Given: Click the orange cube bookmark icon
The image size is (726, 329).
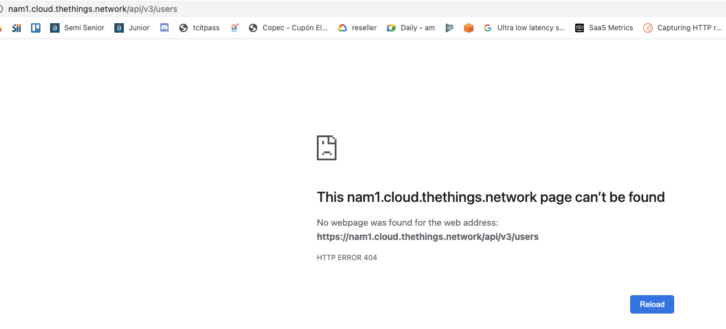Looking at the screenshot, I should pyautogui.click(x=469, y=28).
